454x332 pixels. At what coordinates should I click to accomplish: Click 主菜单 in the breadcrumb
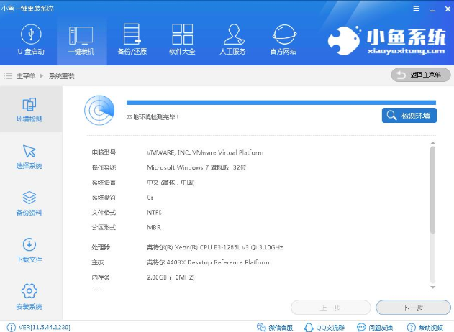point(25,75)
